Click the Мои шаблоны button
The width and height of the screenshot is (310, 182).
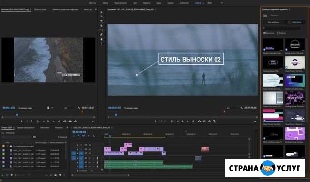point(273,22)
